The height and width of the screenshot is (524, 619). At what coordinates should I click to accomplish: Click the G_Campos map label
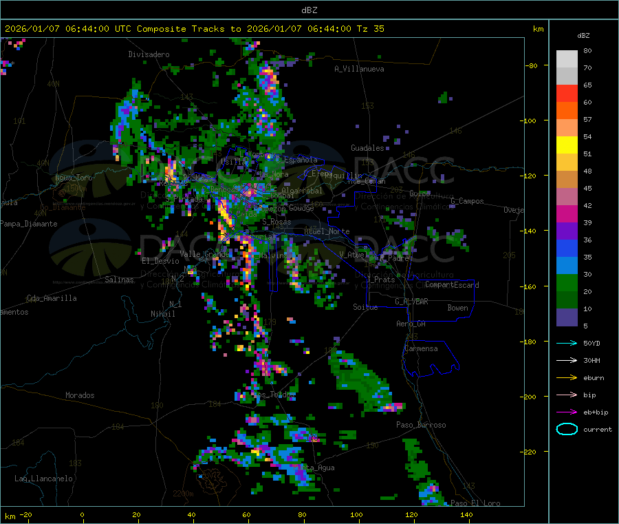click(x=467, y=201)
